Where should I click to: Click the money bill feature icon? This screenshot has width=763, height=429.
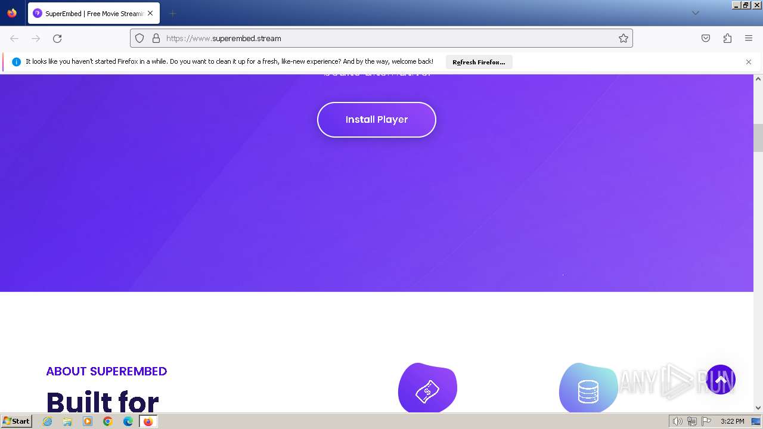(x=427, y=387)
